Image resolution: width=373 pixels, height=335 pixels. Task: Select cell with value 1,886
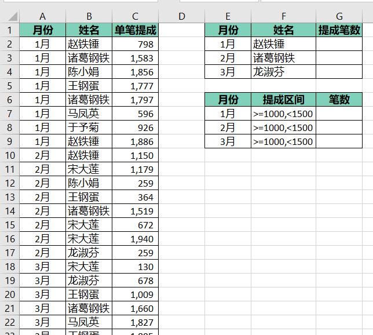135,141
